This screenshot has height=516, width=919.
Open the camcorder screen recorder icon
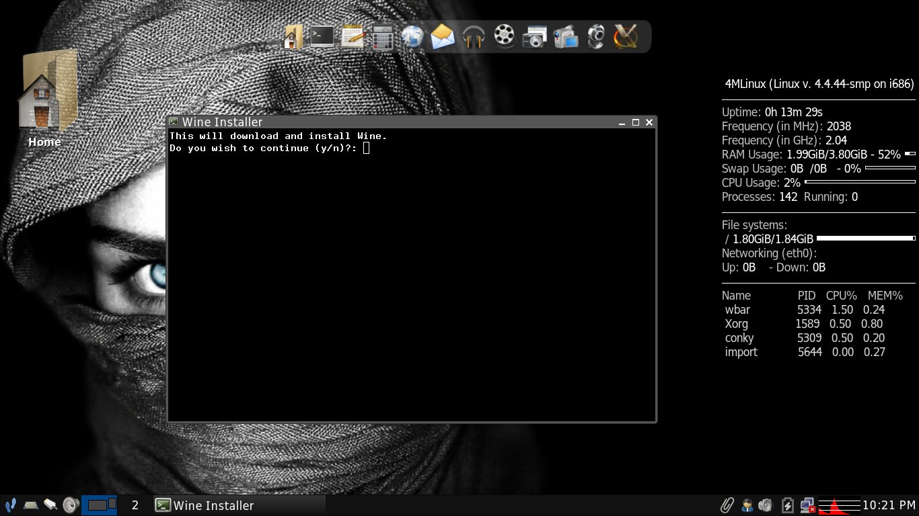point(566,37)
